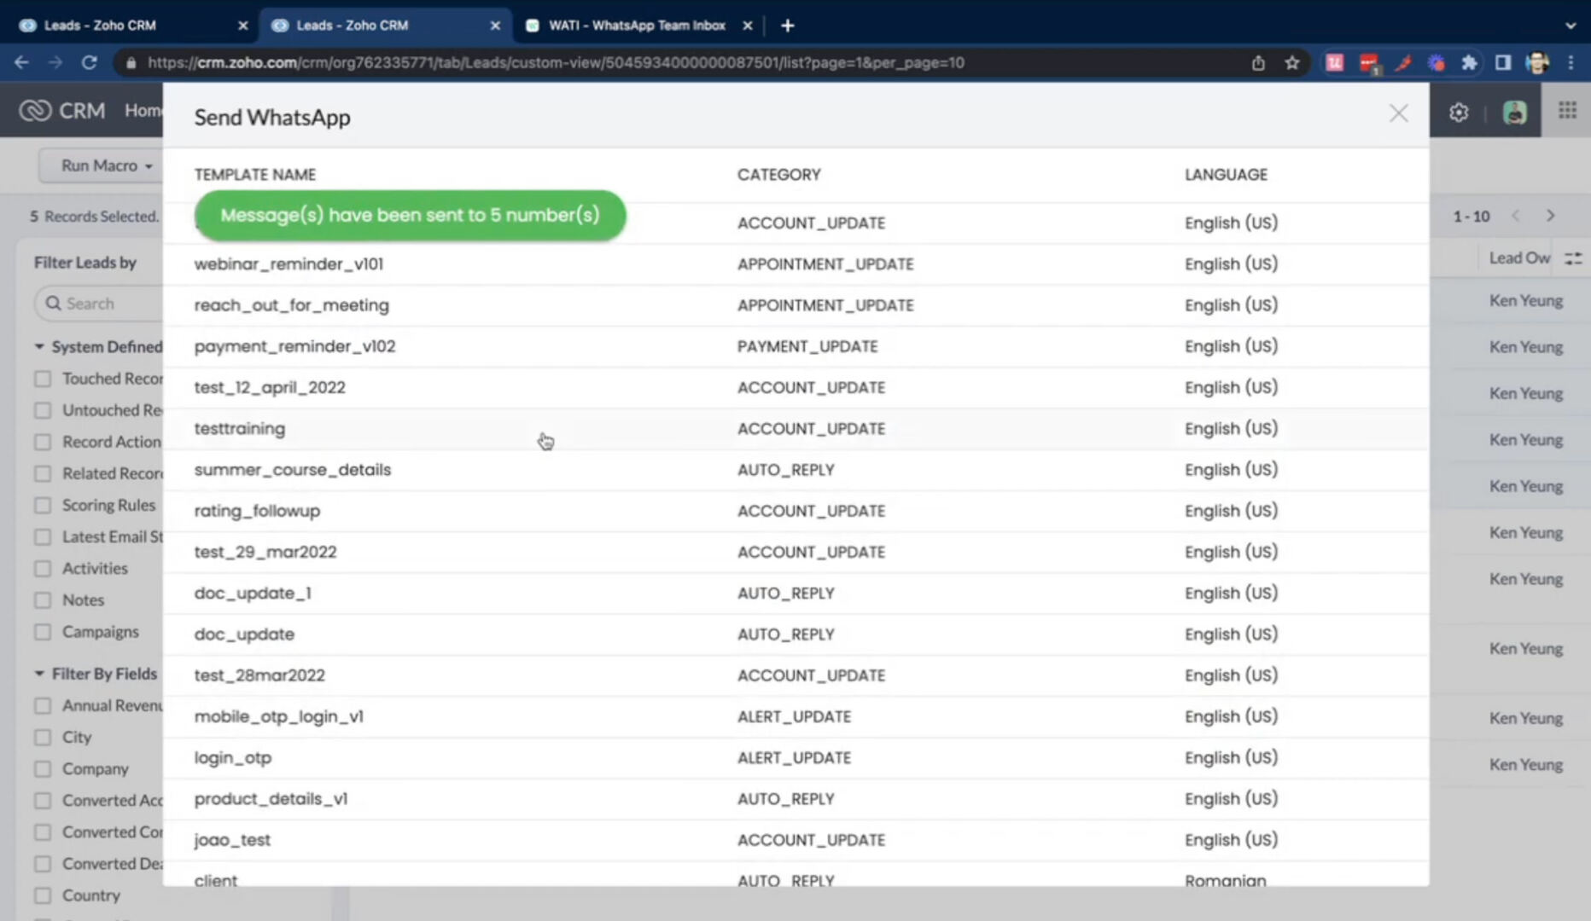
Task: Check the Related Records filter
Action: (43, 473)
